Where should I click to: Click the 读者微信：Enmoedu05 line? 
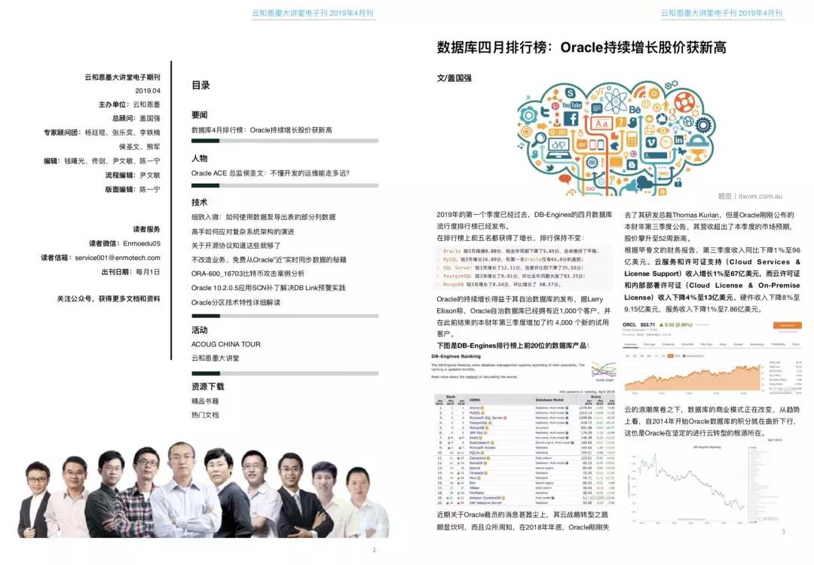coord(124,243)
